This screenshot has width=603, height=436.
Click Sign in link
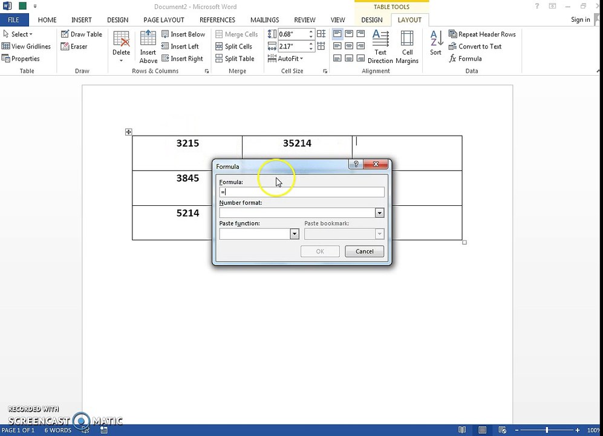click(x=580, y=19)
